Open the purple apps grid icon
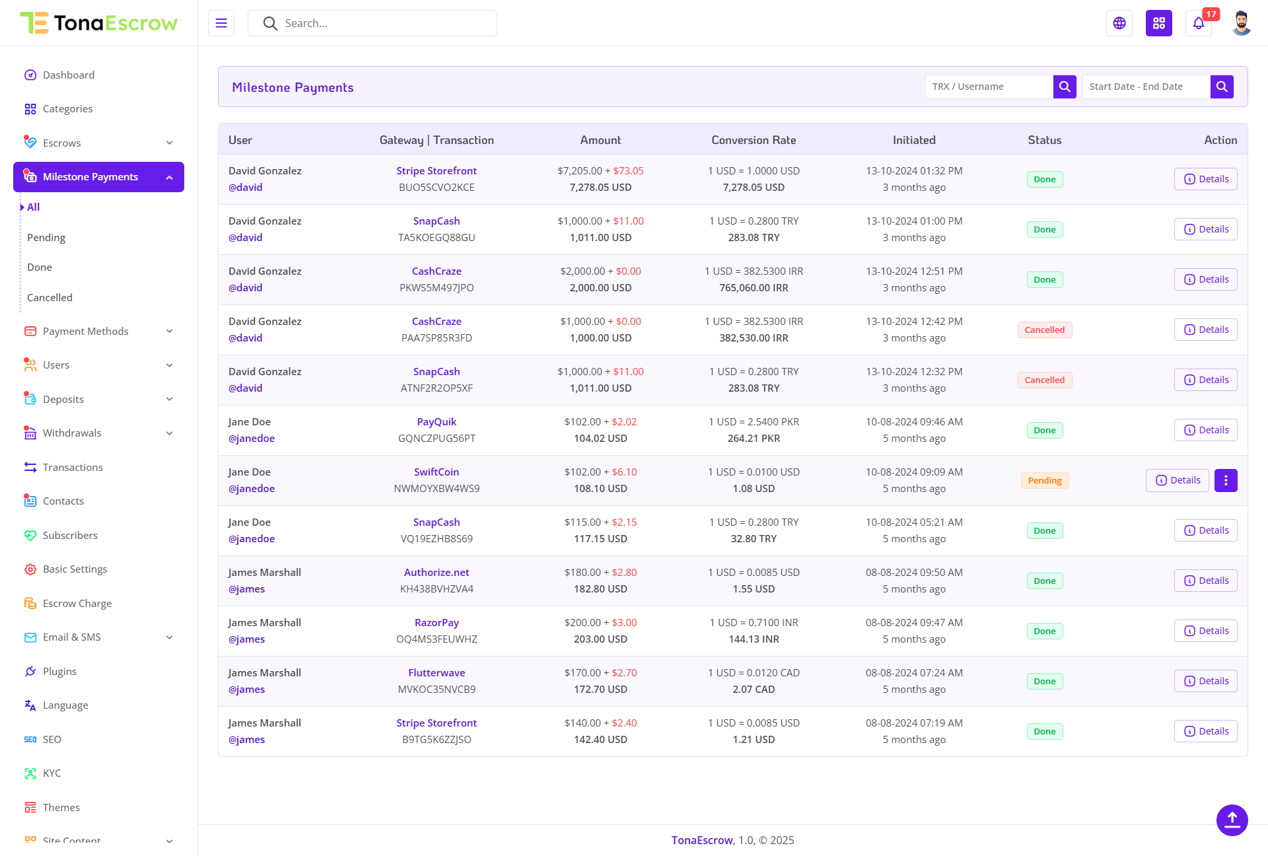Screen dimensions: 1268x856 tap(1159, 23)
